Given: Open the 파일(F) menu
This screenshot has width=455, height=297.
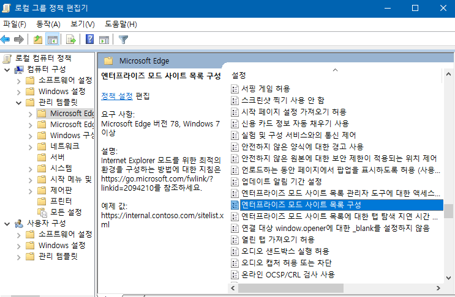Looking at the screenshot, I should (x=15, y=24).
